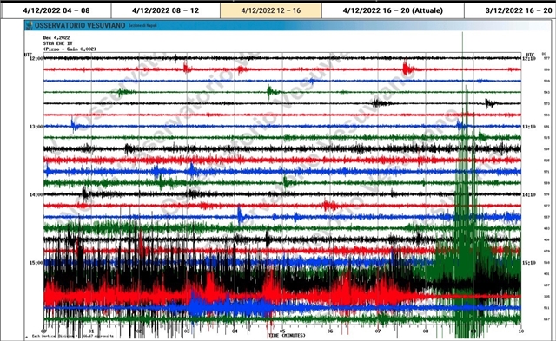Image resolution: width=556 pixels, height=341 pixels.
Task: Click the Osservatorio Vesuviano logo icon
Action: click(29, 25)
